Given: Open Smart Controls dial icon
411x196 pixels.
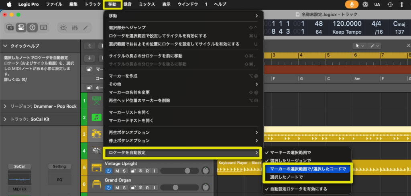Looking at the screenshot, I should point(63,27).
